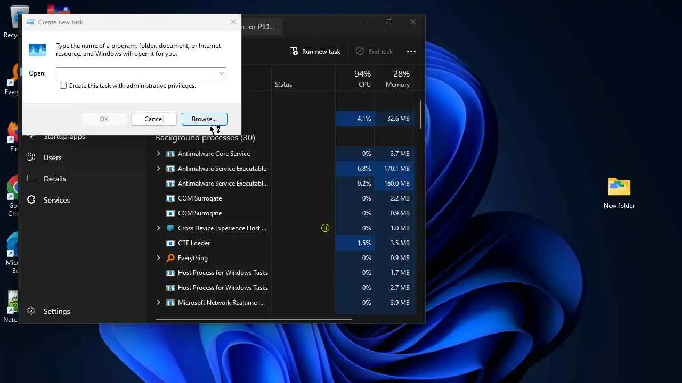Click the CTF Loader process icon
Image resolution: width=682 pixels, height=383 pixels.
coord(170,243)
